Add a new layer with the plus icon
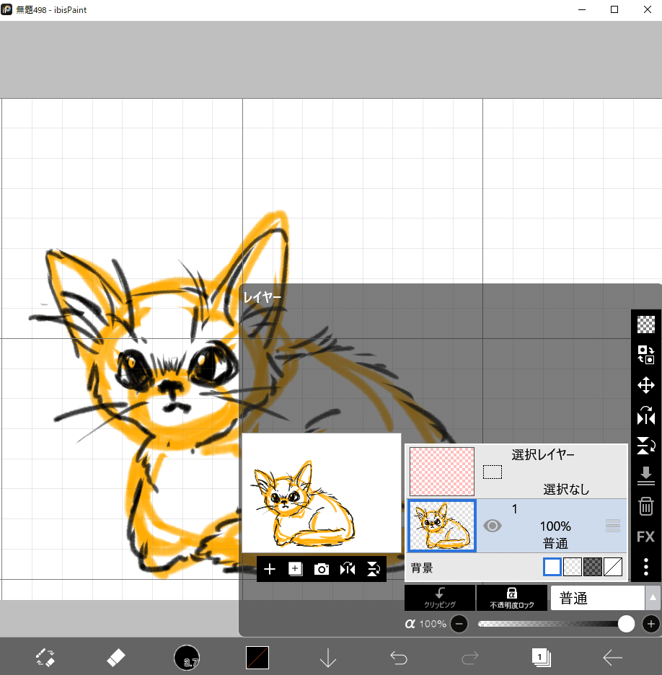Screen dimensions: 662x675 [x=270, y=569]
